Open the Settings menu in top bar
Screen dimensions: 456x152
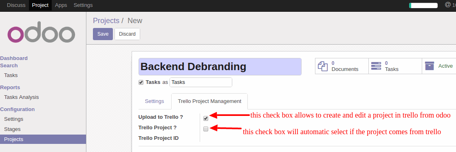(x=83, y=5)
